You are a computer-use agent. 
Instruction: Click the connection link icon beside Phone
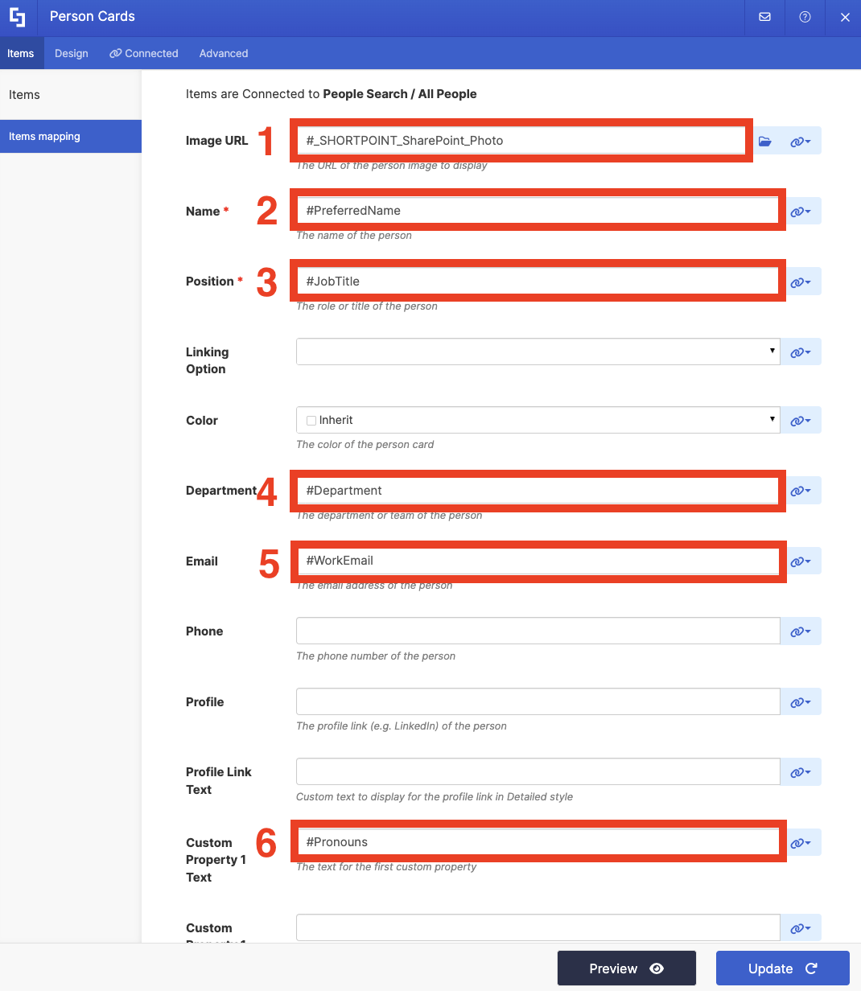(800, 631)
